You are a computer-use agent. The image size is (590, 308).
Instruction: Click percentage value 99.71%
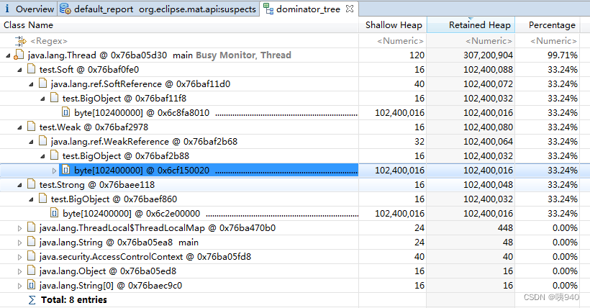point(563,55)
